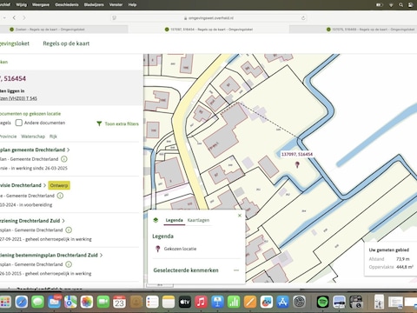Screen dimensions: 417x313
Task: Click the Safari address bar
Action: pos(209,18)
